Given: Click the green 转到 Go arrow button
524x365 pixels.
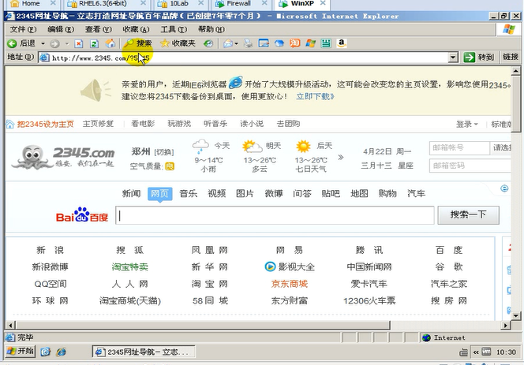Looking at the screenshot, I should (478, 57).
